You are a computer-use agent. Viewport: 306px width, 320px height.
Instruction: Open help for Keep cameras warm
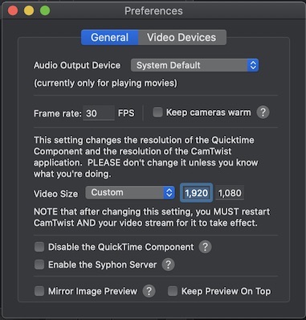point(263,113)
